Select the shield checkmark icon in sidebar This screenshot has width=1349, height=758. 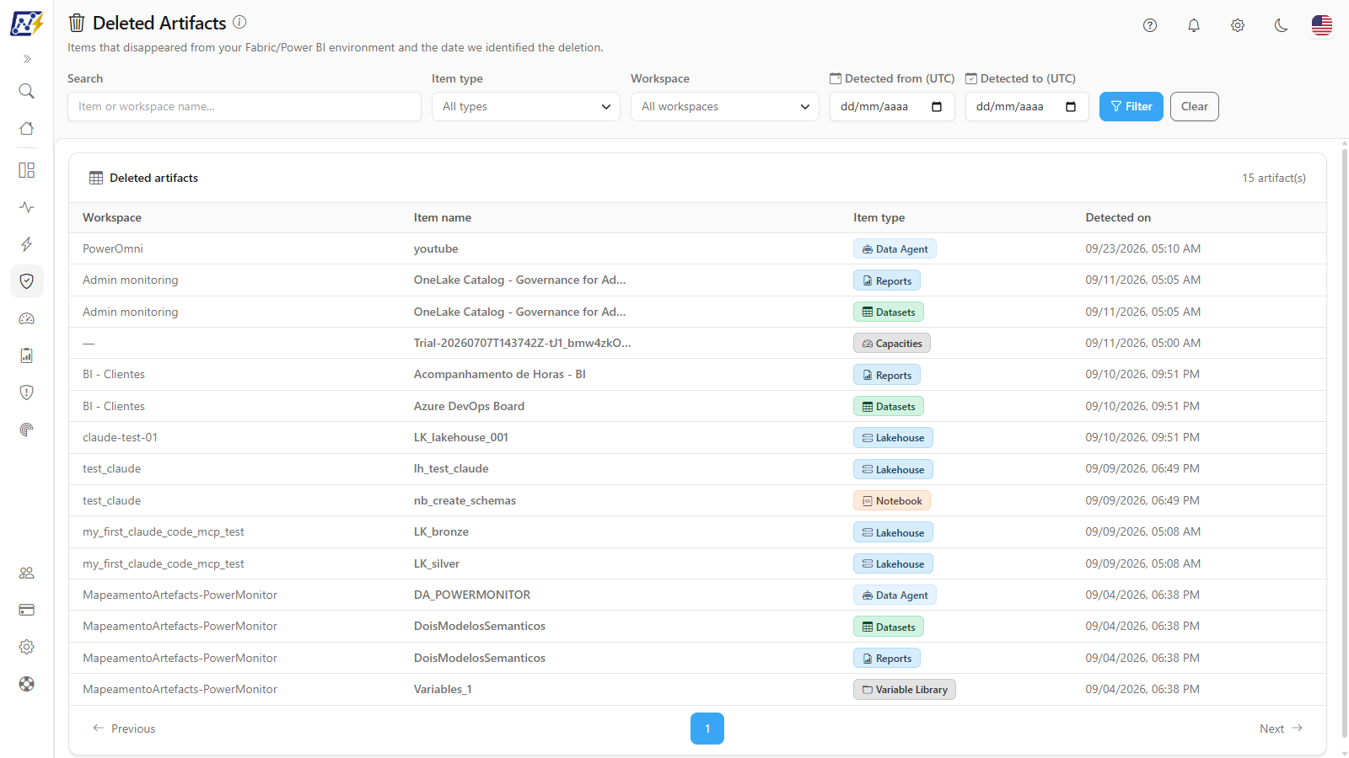click(27, 281)
